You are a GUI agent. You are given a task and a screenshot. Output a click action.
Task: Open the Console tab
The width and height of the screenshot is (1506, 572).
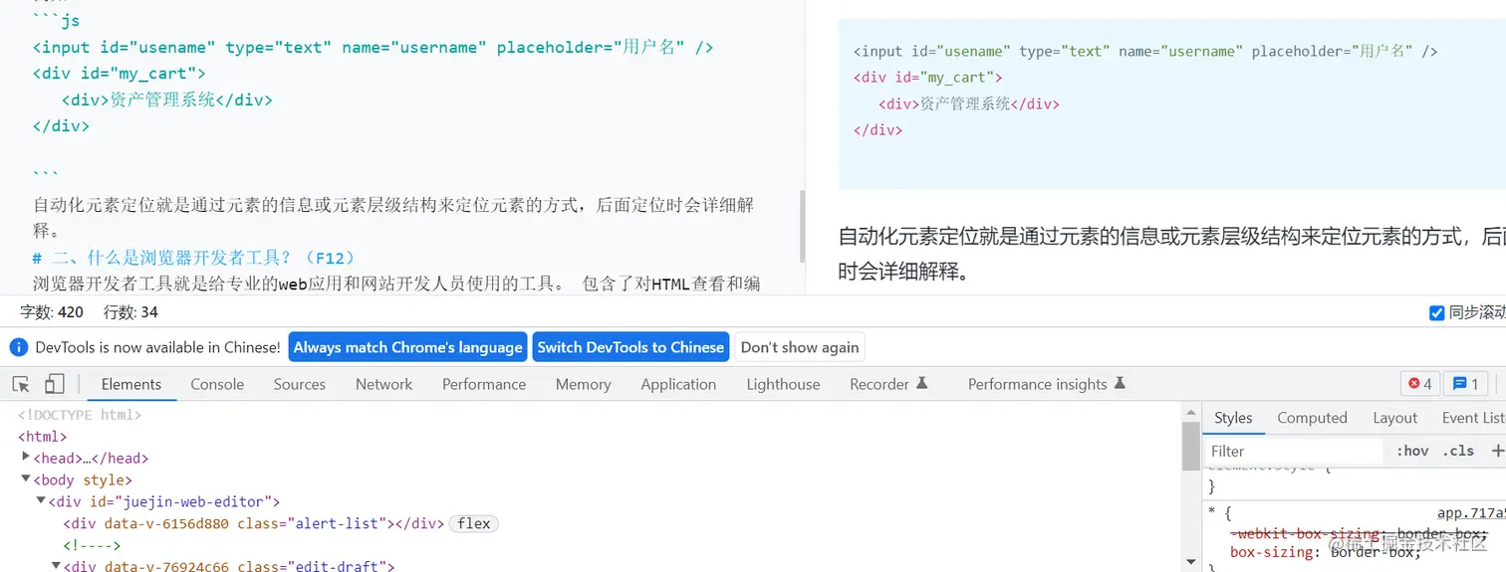click(217, 384)
